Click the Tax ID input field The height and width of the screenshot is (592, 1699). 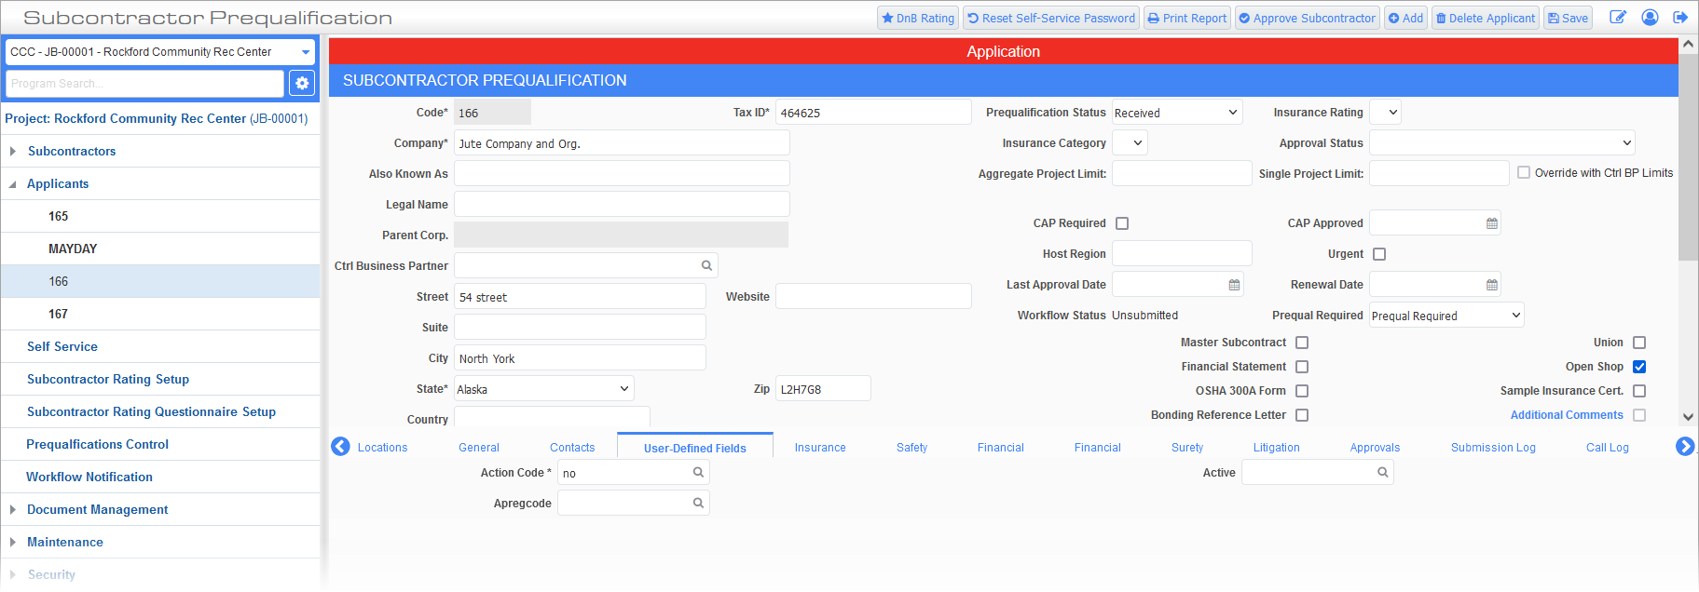pos(873,113)
